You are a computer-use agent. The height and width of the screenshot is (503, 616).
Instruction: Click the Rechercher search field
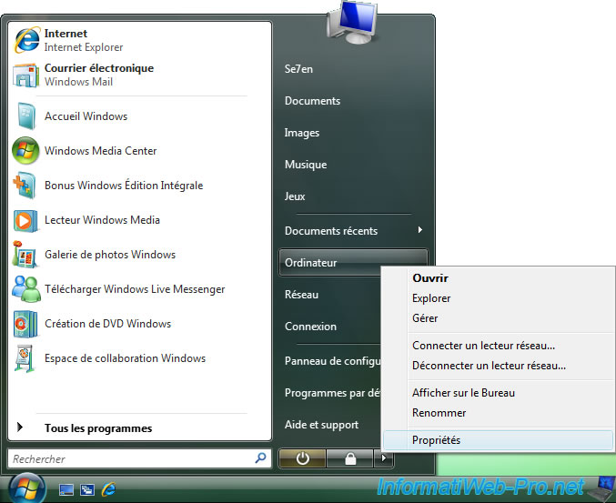click(139, 458)
